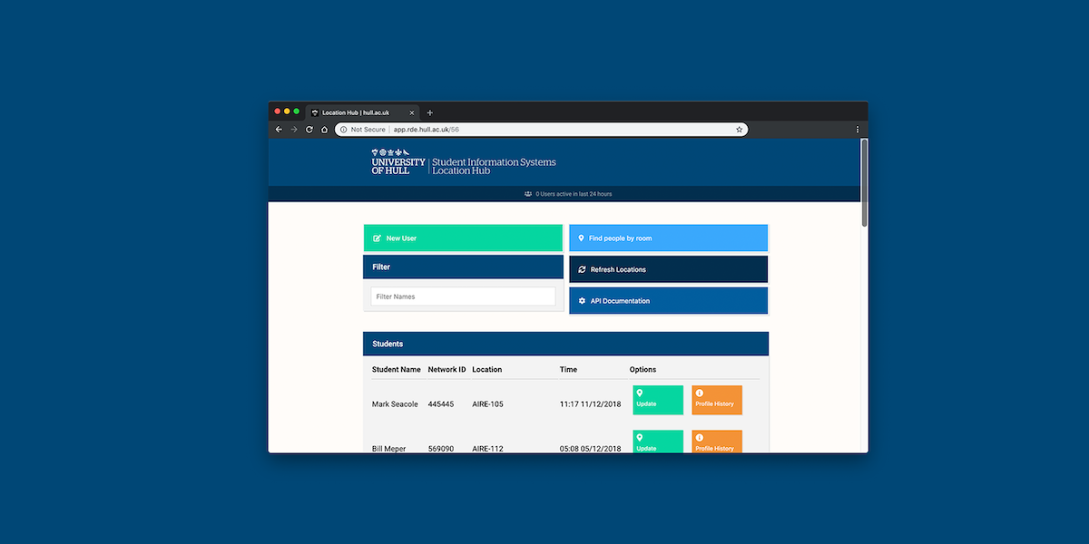Screen dimensions: 1089x544
Task: Click the University of Hull logo
Action: [x=397, y=161]
